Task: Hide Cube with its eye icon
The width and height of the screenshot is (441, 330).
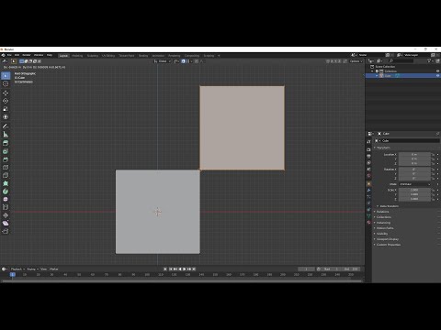Action: [x=437, y=75]
